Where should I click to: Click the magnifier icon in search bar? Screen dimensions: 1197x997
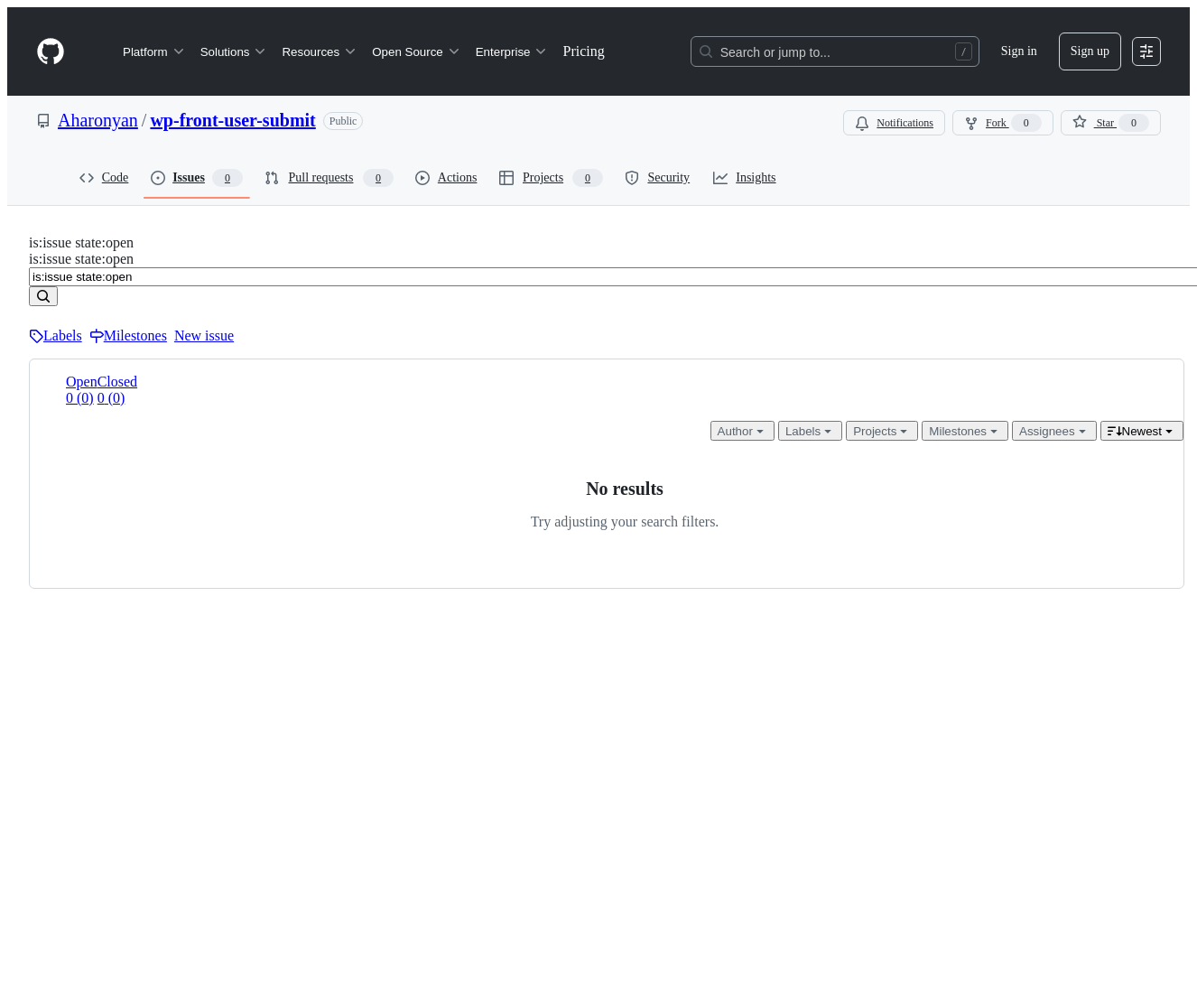point(706,51)
